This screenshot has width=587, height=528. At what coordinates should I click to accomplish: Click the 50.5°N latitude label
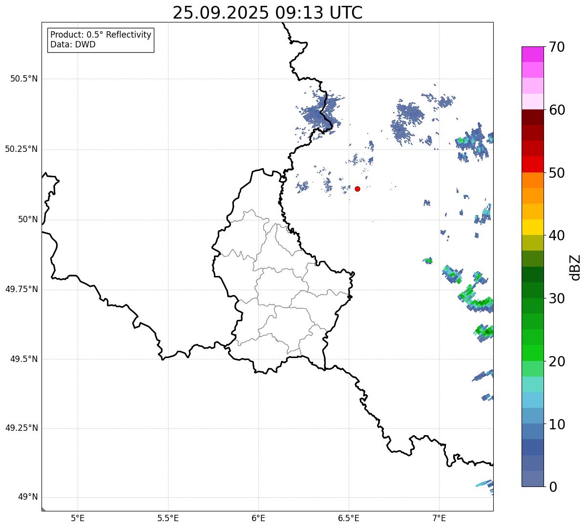tap(24, 79)
